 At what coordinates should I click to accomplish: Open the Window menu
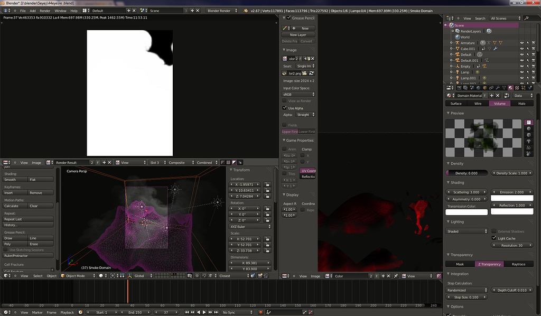point(60,11)
